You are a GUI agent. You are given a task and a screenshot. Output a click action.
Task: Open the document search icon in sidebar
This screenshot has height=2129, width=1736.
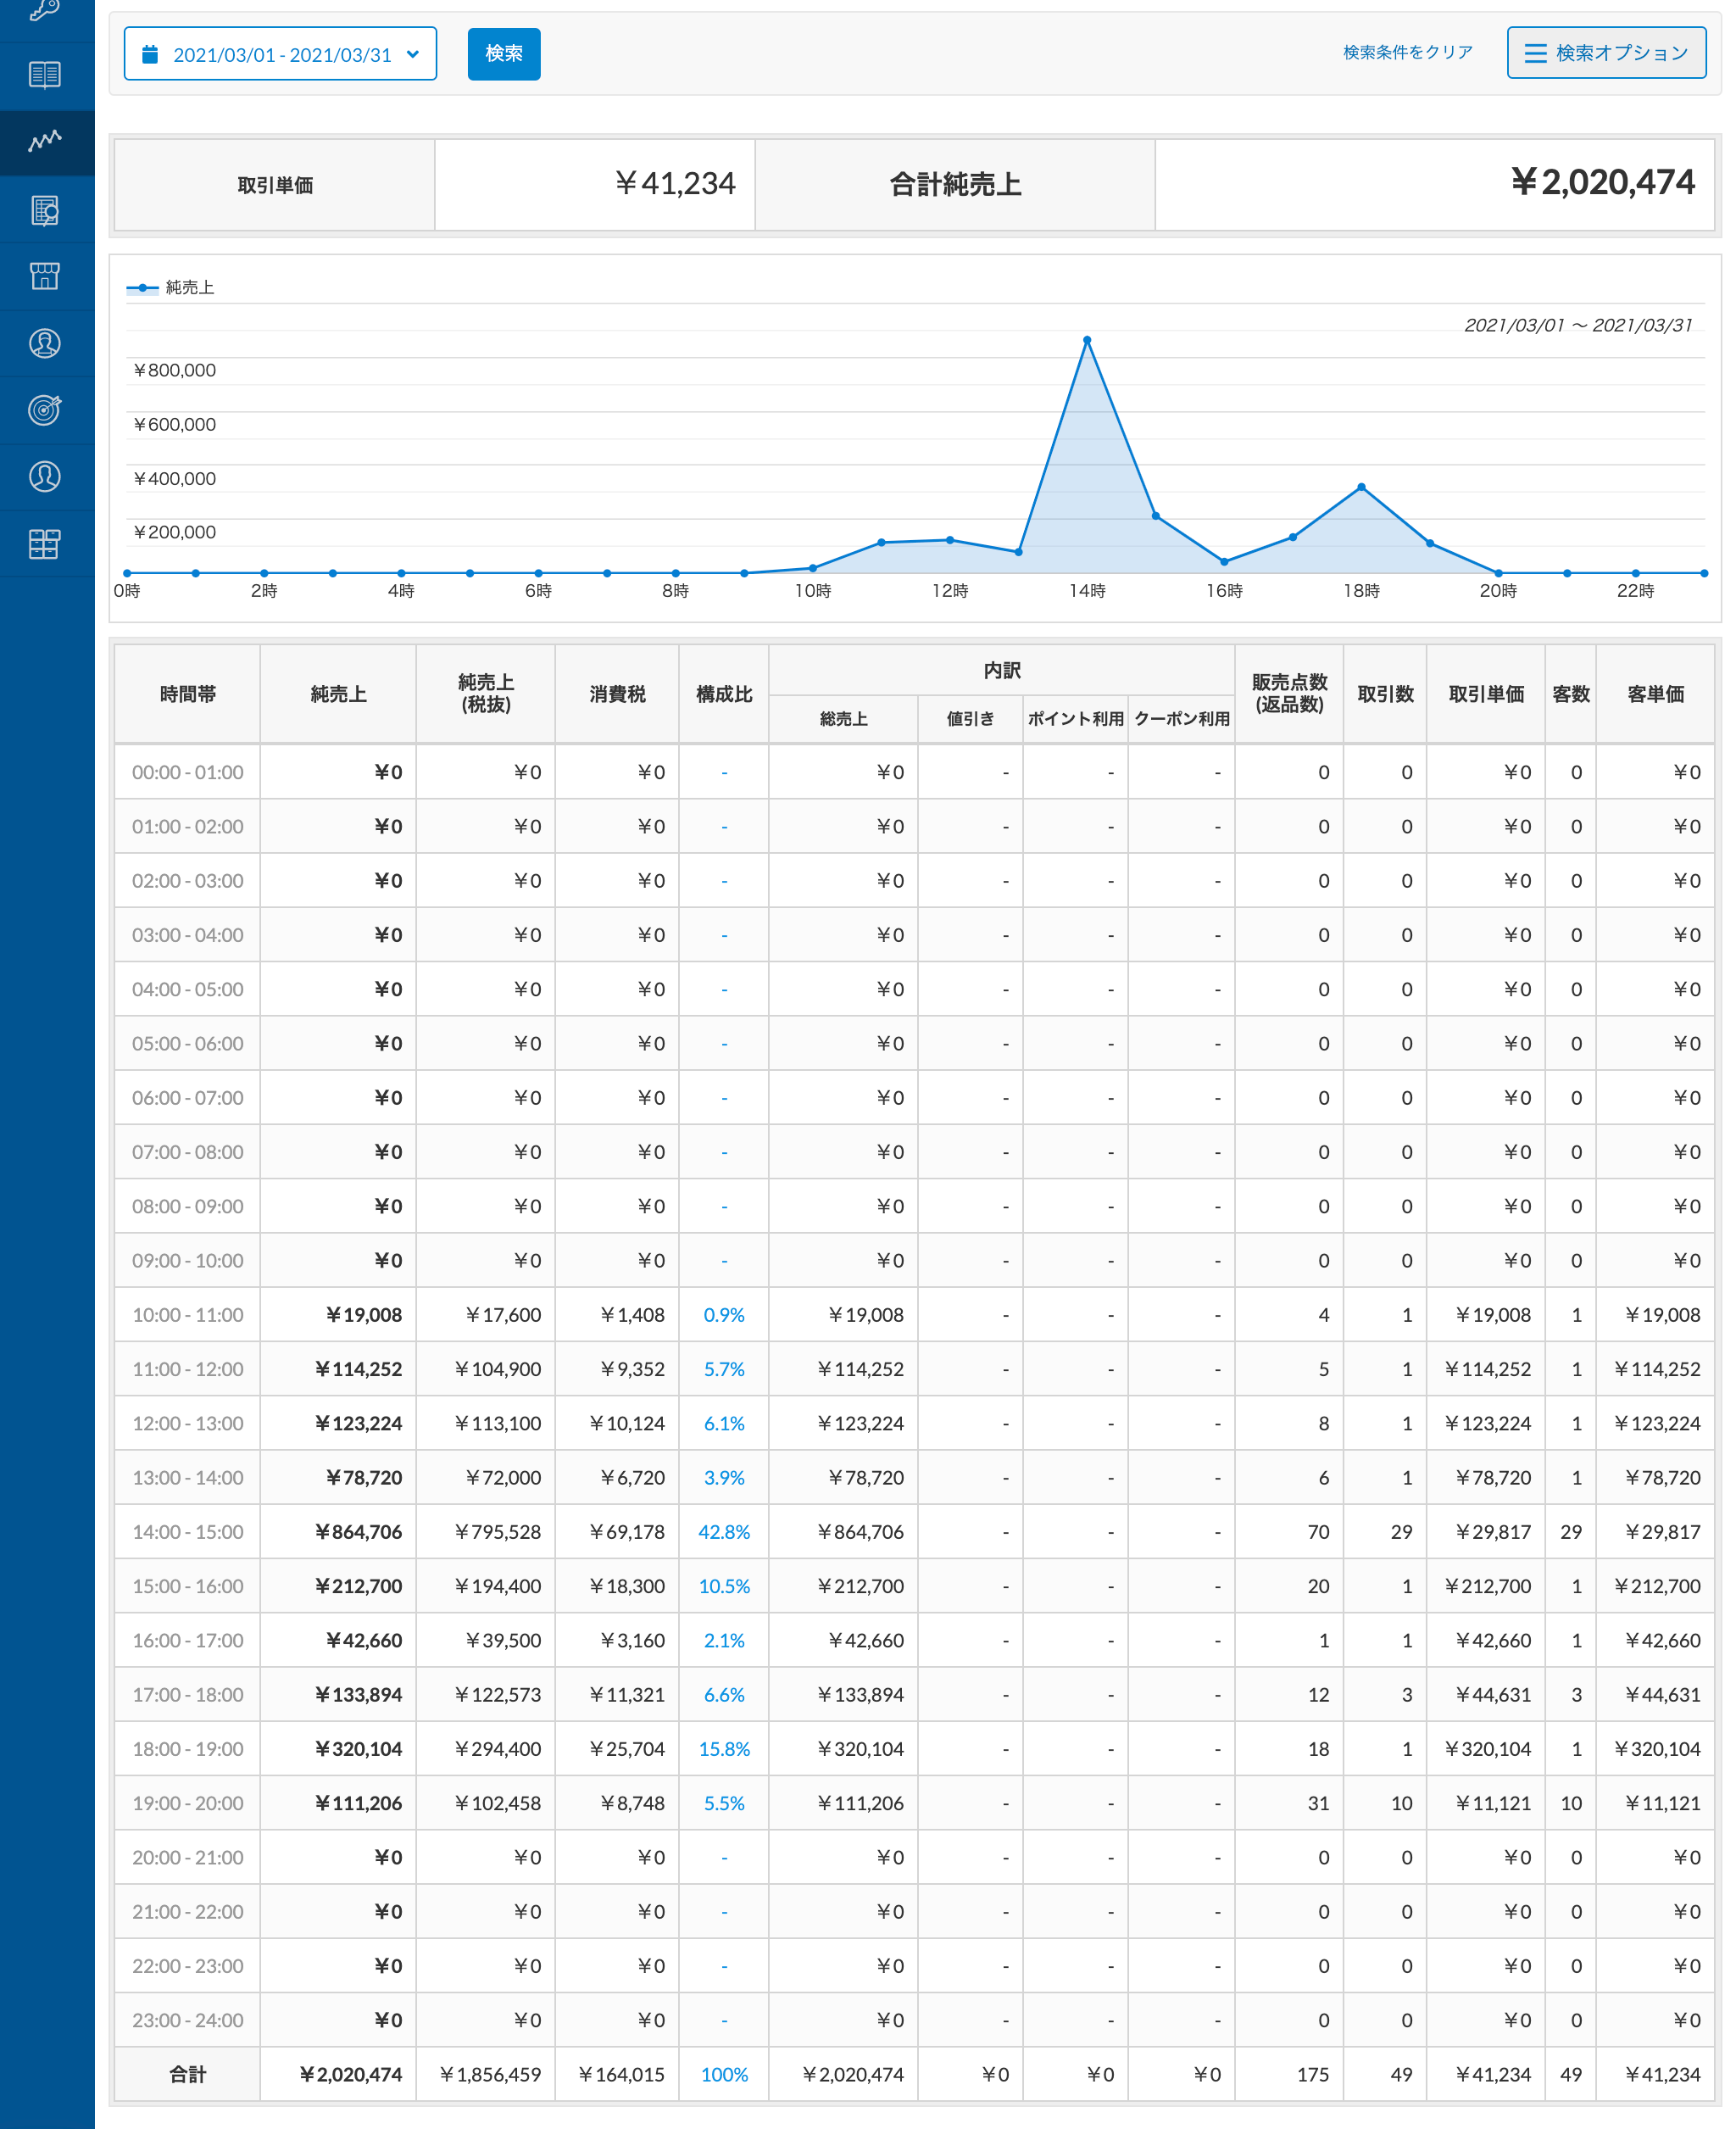pos(44,210)
